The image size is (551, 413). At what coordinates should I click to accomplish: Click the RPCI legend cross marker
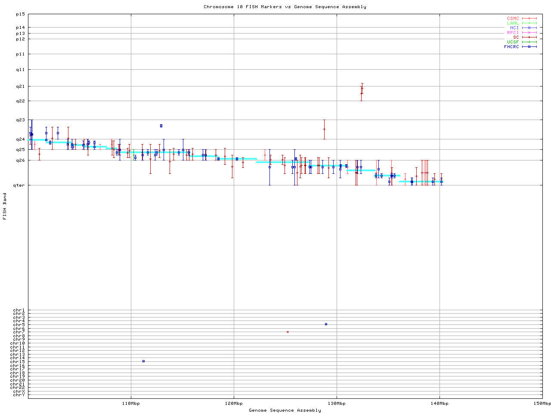(529, 33)
